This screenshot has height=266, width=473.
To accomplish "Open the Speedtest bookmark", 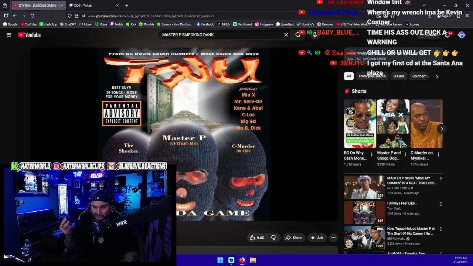I will pyautogui.click(x=285, y=24).
